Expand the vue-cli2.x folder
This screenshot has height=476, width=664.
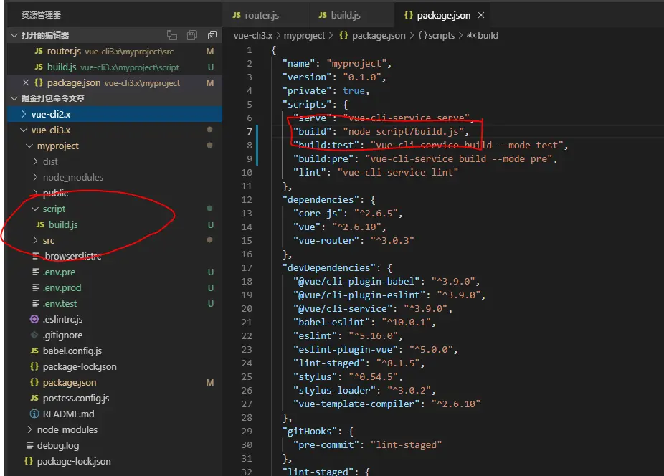(24, 115)
